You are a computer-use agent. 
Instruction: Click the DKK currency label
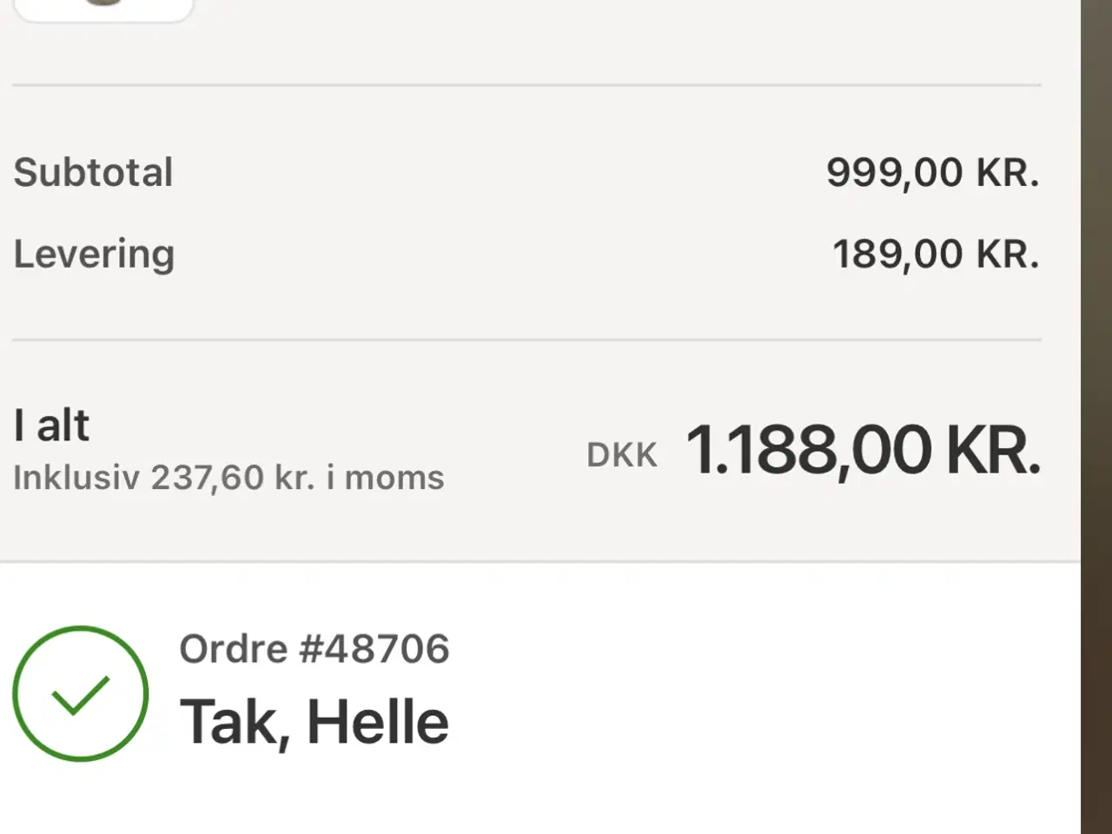point(622,455)
